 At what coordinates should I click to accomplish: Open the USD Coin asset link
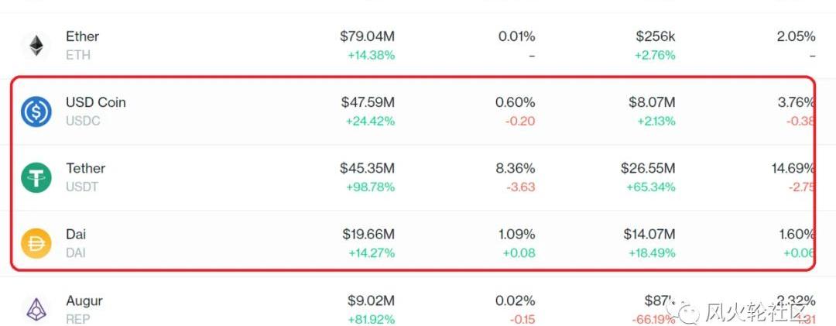coord(95,102)
